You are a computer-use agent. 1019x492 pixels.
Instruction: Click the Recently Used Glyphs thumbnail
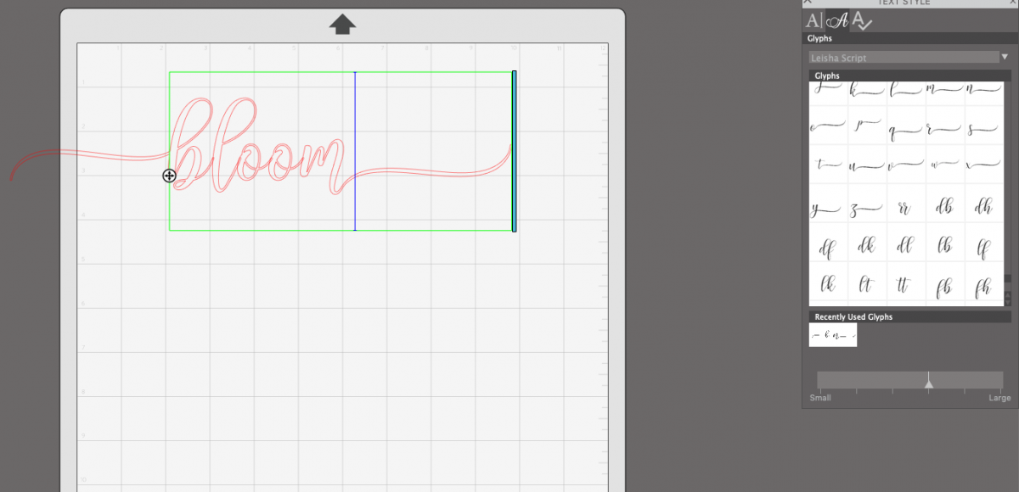click(833, 335)
